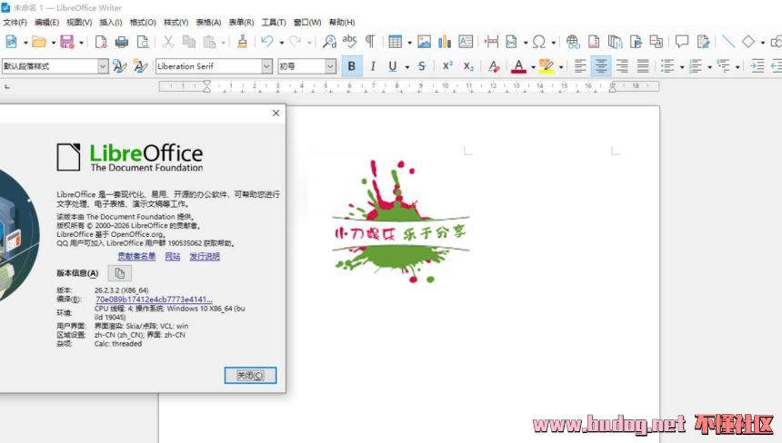Select the Insert Line tool
Viewport: 782px width, 443px height.
[728, 42]
